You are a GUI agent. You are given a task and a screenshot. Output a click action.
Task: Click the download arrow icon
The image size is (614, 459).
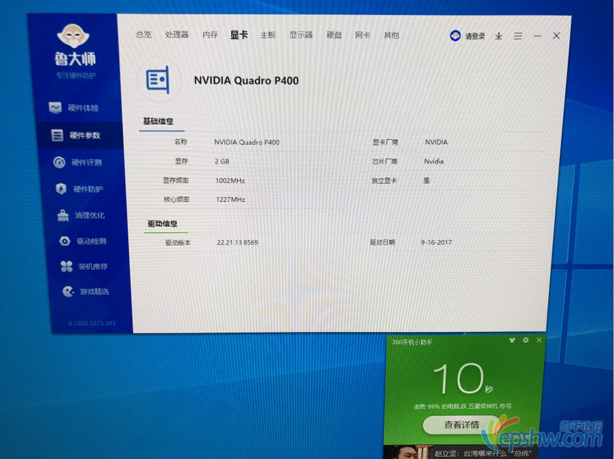(x=499, y=36)
